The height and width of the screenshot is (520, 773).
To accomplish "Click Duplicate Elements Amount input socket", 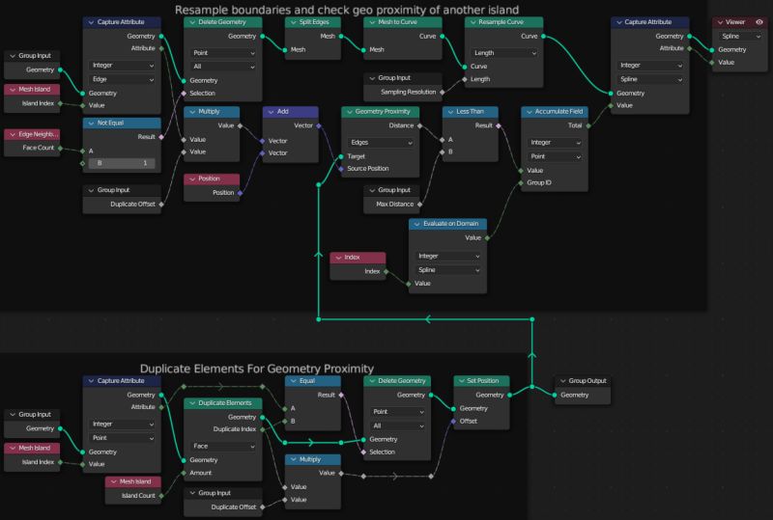I will (184, 473).
